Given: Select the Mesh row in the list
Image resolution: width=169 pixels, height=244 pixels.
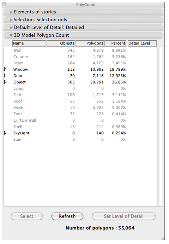Looking at the screenshot, I should [80, 108].
